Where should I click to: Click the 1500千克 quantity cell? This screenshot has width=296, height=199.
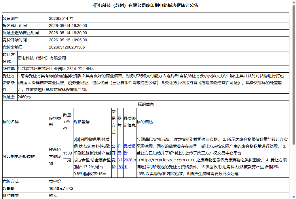pos(68,157)
